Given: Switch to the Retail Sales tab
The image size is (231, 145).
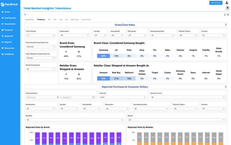Looking at the screenshot, I should pos(75,20).
